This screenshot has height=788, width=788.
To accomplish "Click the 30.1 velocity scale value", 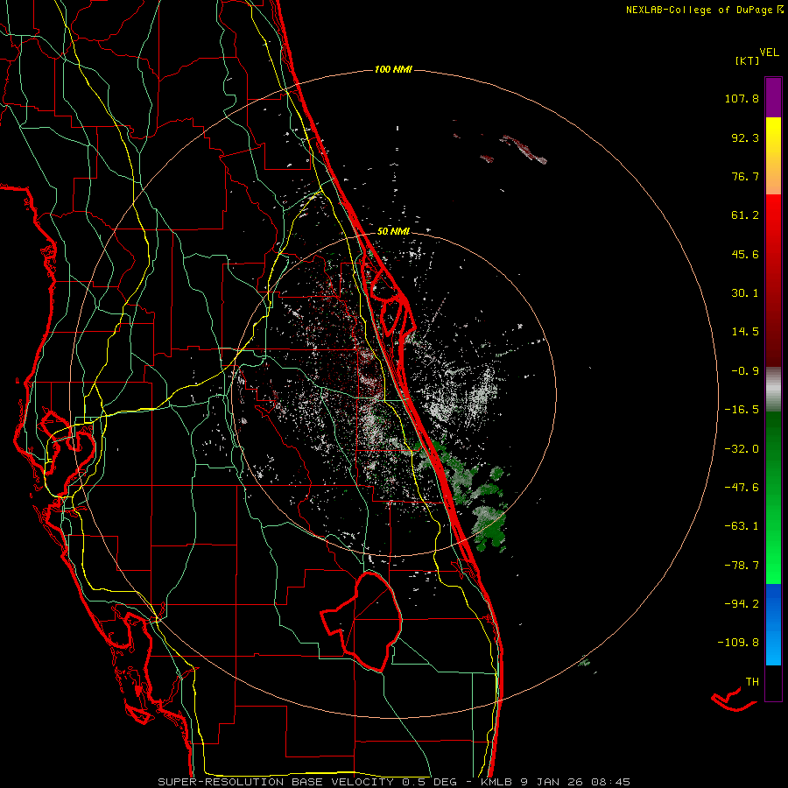I will pos(745,293).
